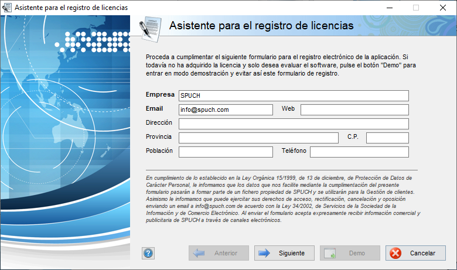
Task: Click the Email label text
Action: tap(154, 108)
